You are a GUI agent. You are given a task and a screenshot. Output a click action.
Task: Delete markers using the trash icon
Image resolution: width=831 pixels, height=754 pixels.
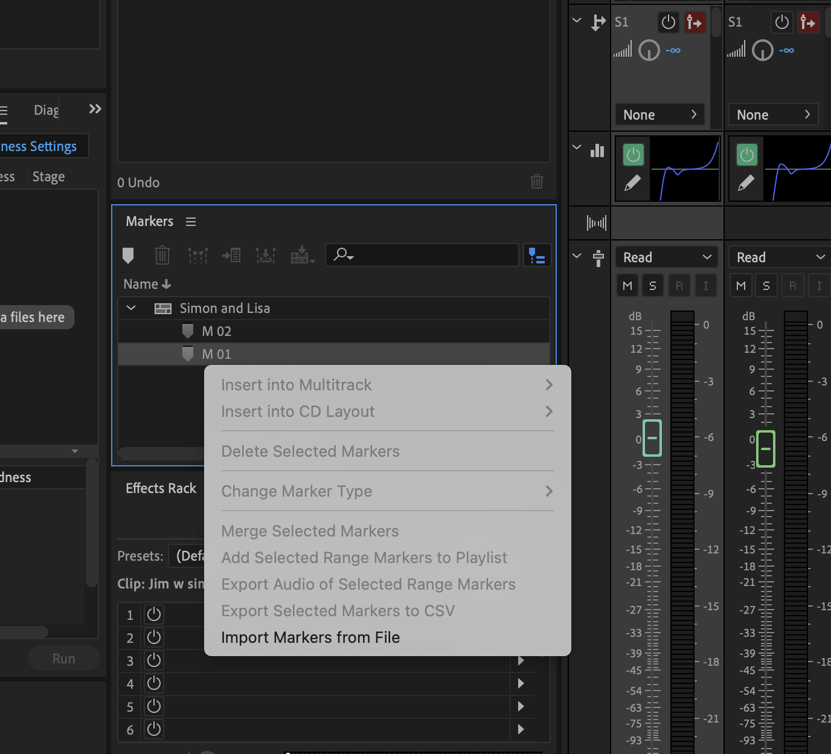click(x=162, y=255)
